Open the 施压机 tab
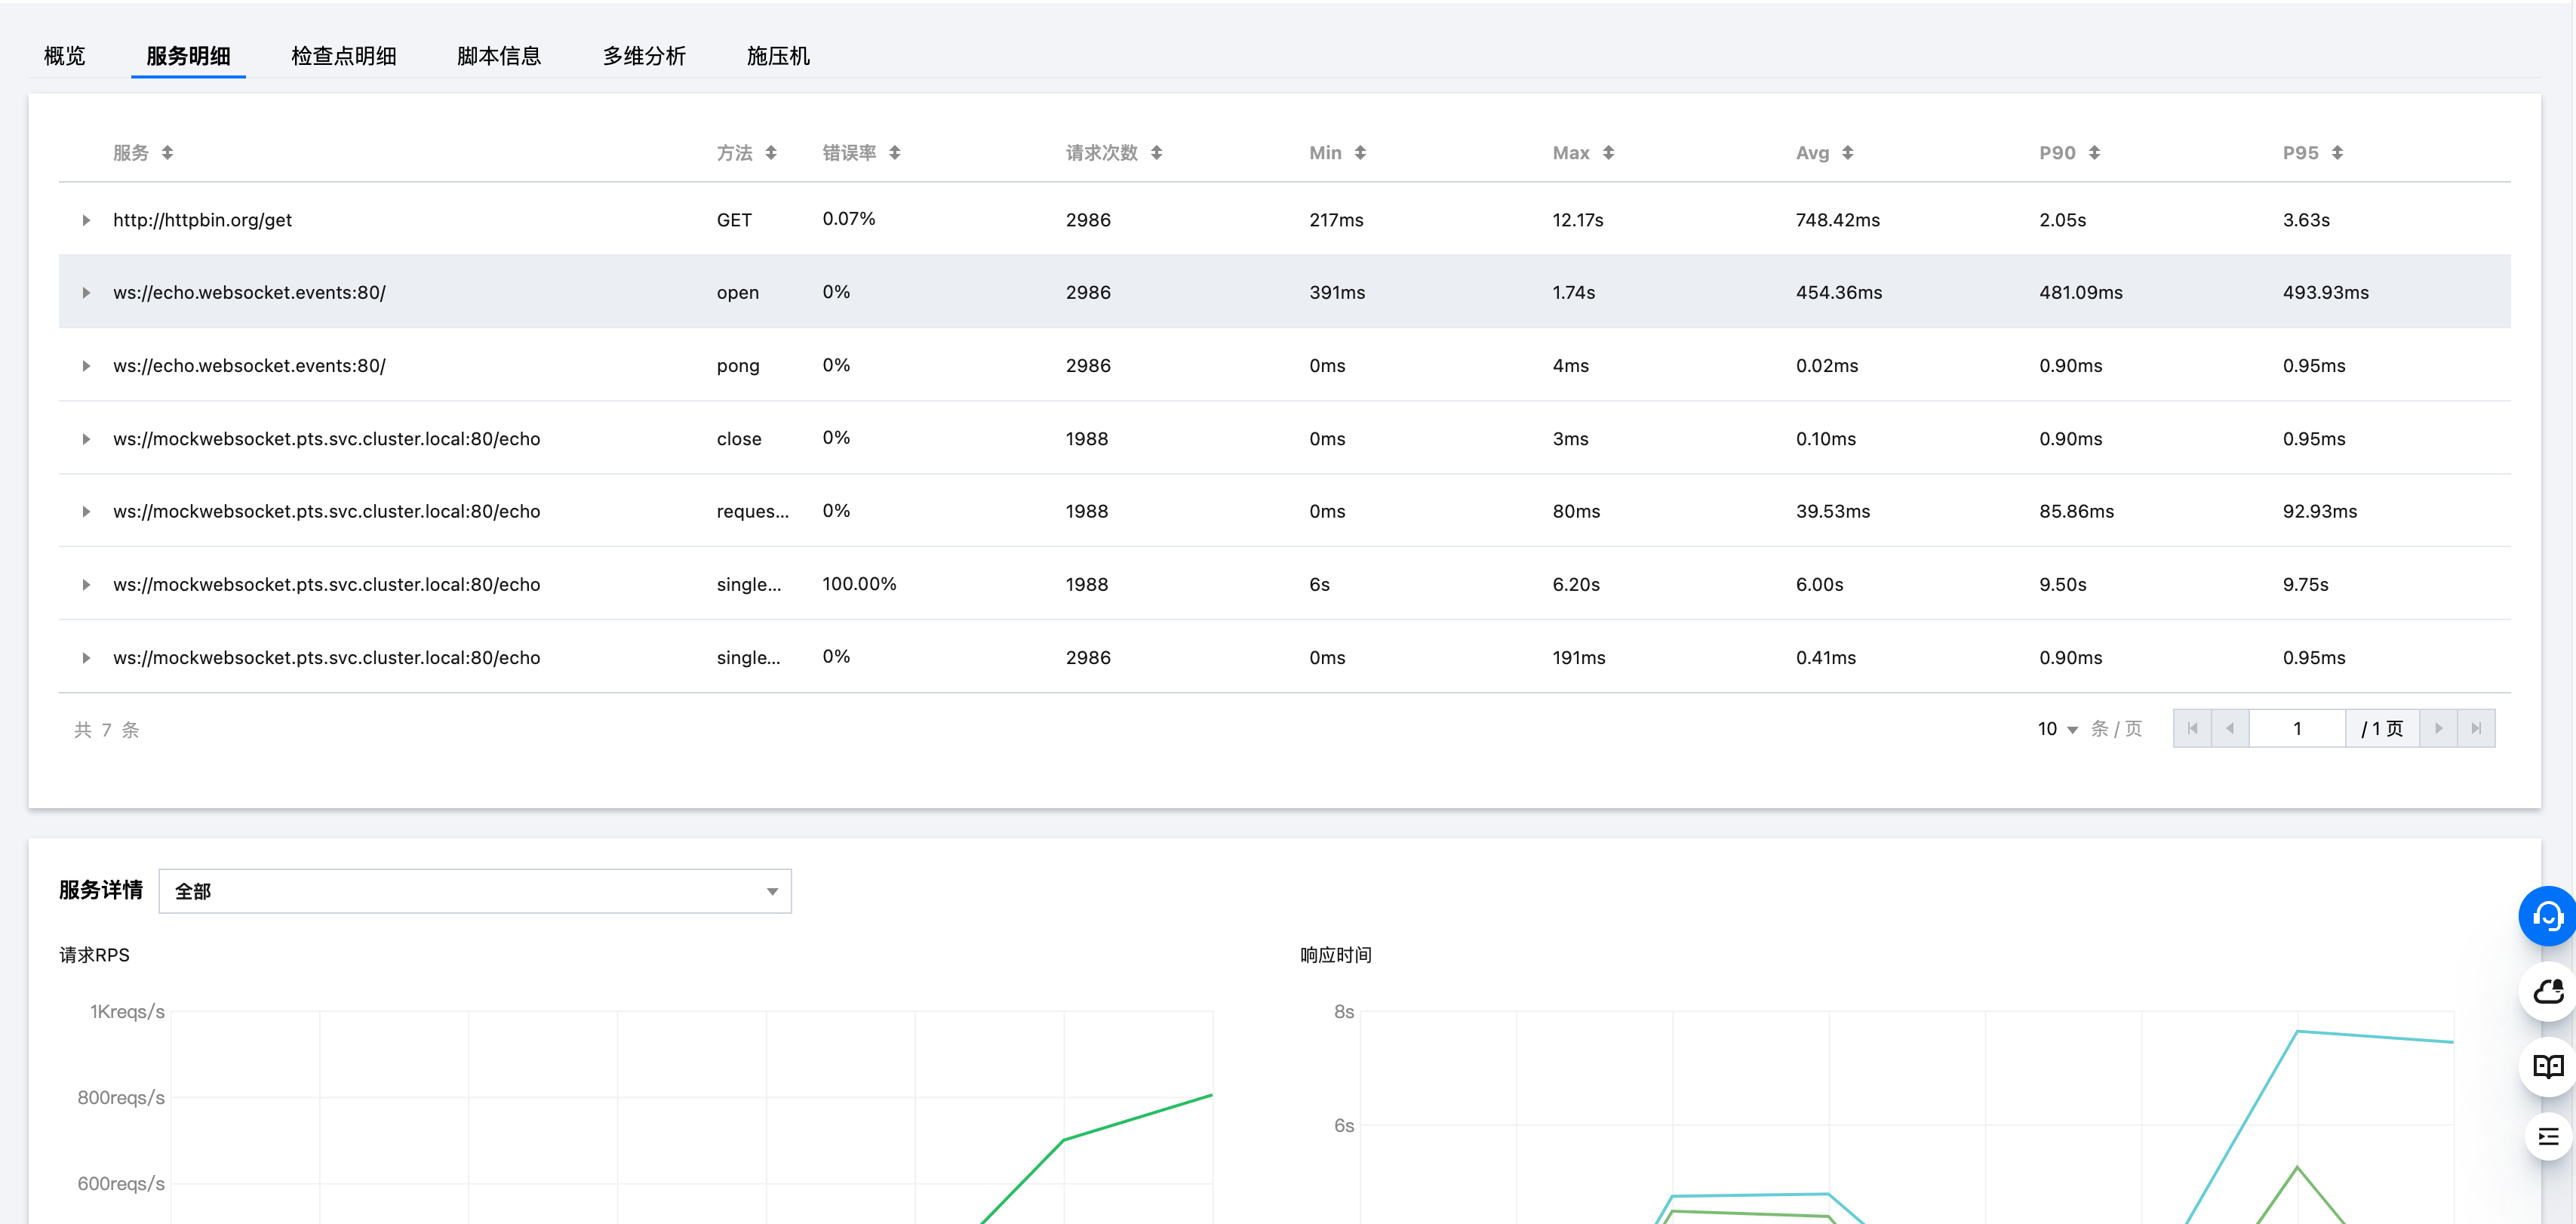Viewport: 2576px width, 1224px height. click(778, 56)
